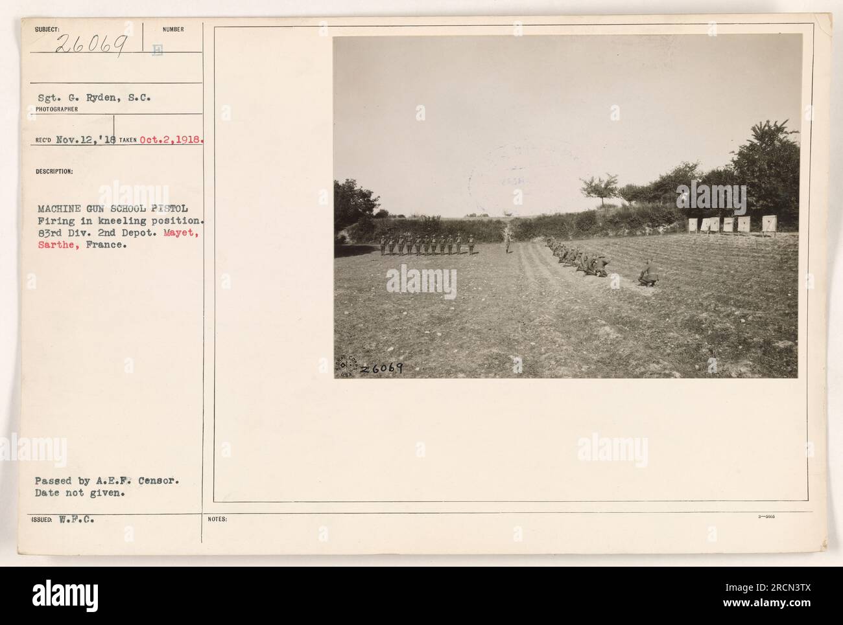The height and width of the screenshot is (625, 843).
Task: Click the text Sarthe, France.
Action: tap(83, 246)
